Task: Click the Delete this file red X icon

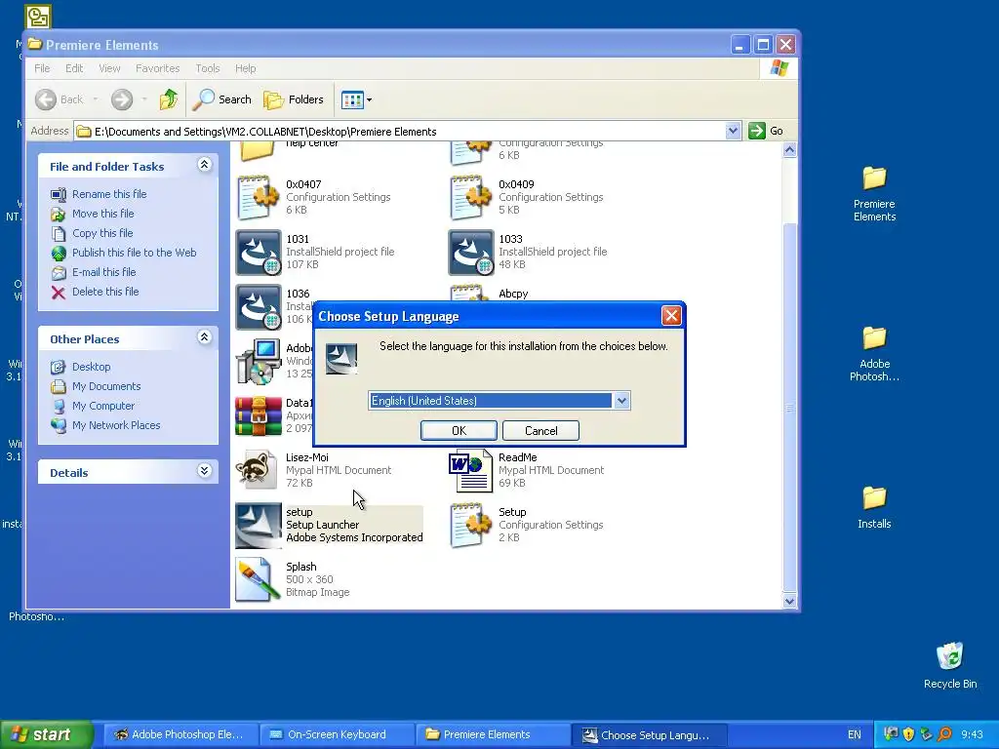Action: 58,293
